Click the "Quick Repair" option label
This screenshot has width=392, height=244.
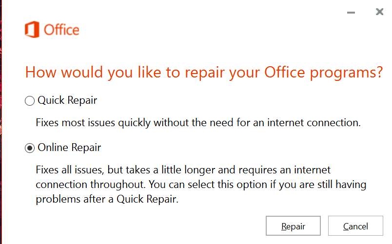coord(67,101)
